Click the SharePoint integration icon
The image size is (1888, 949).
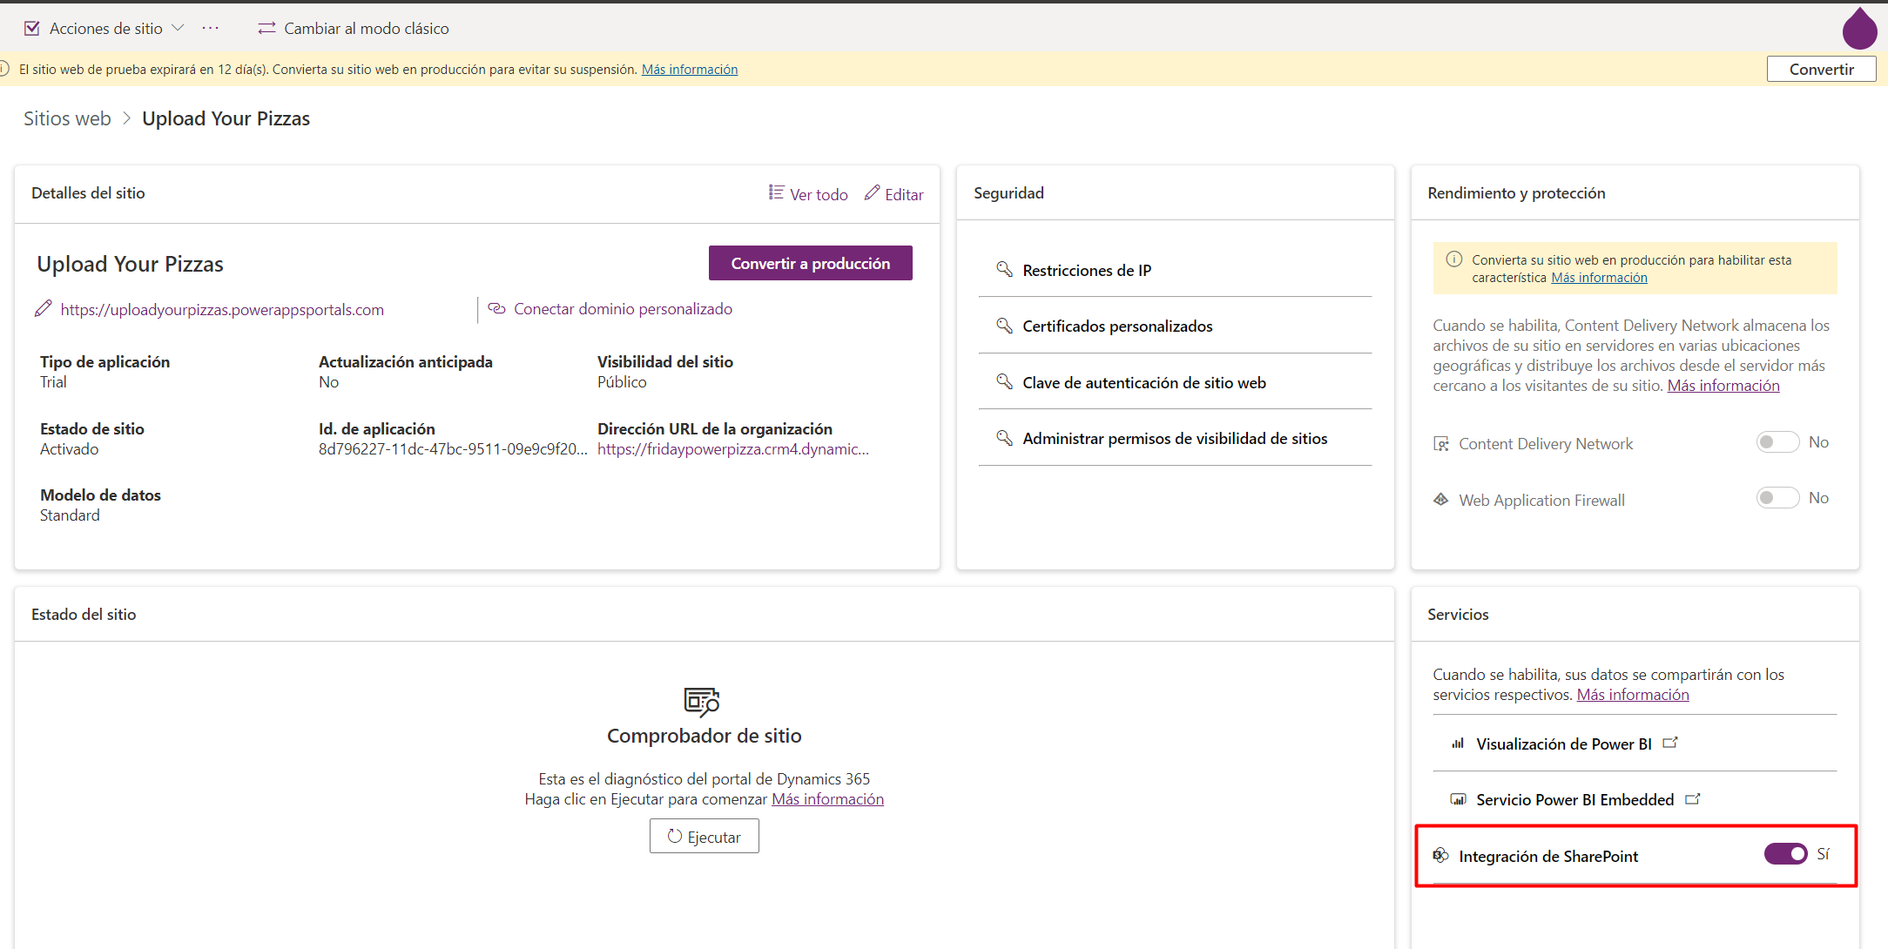[x=1441, y=856]
